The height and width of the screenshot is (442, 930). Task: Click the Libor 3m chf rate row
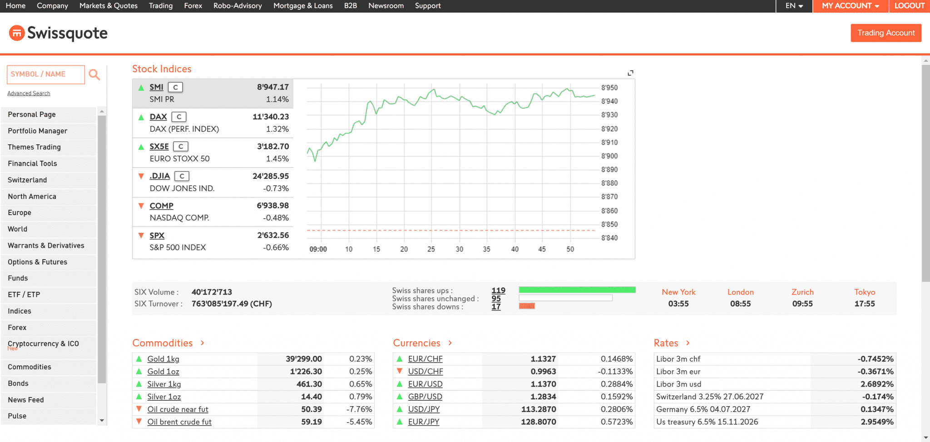click(x=775, y=359)
